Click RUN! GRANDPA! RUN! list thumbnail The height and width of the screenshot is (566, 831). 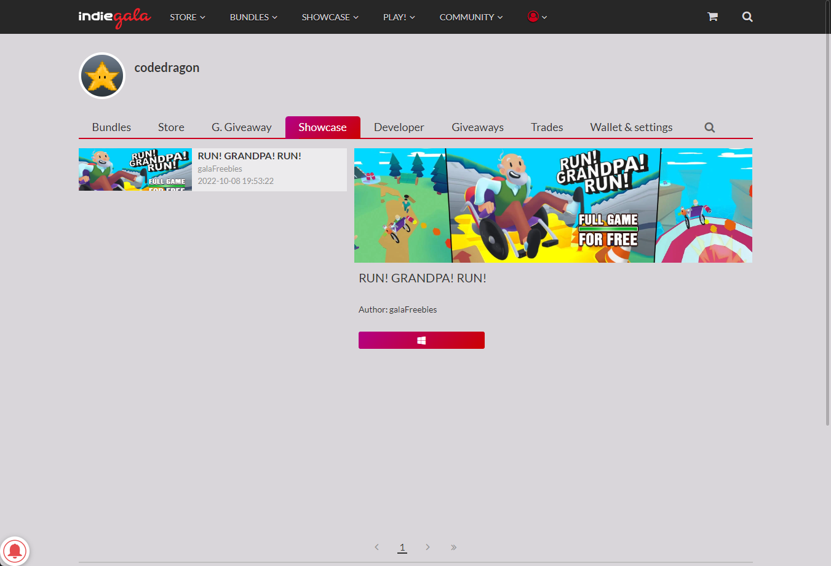[135, 170]
